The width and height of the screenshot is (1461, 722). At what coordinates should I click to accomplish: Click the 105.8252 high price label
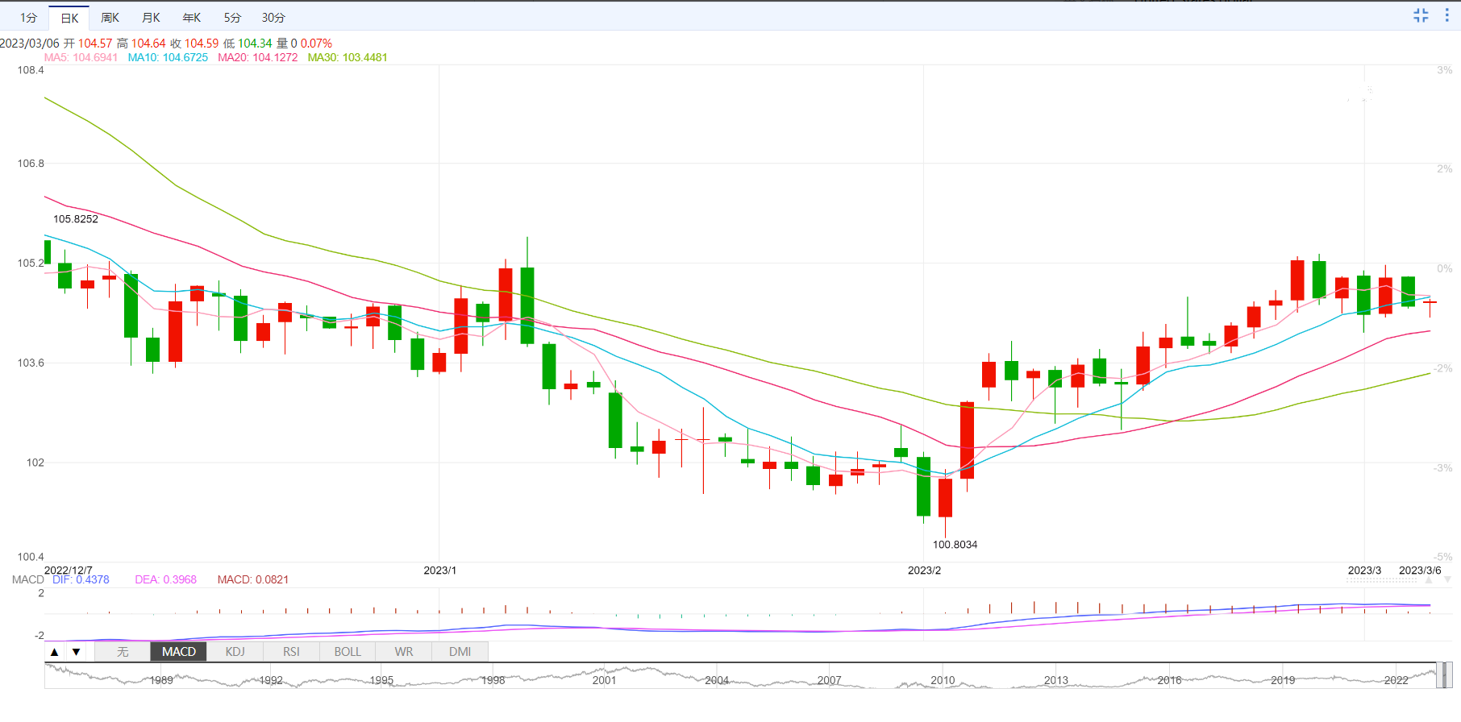click(76, 219)
